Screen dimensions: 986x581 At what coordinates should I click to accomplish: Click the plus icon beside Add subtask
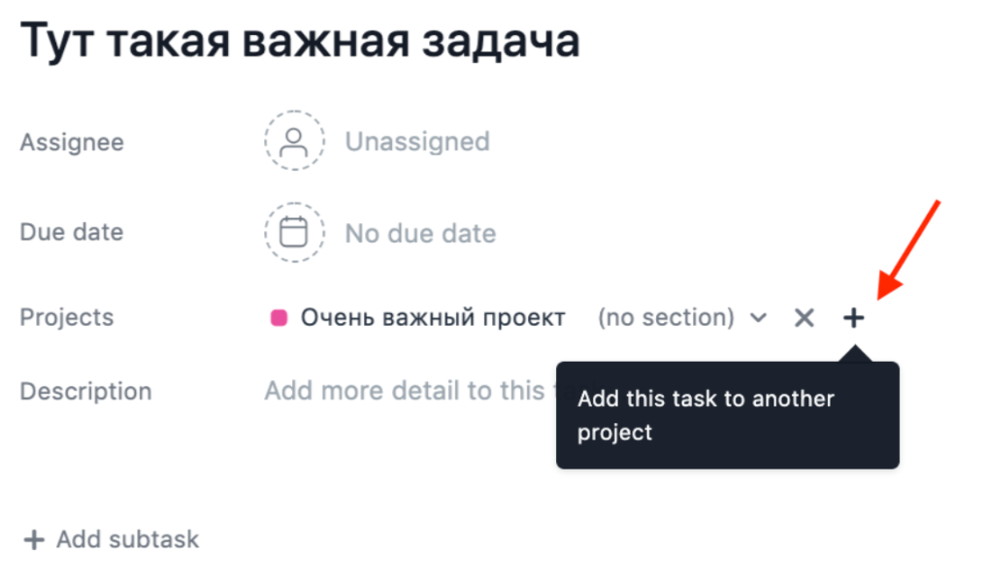[x=34, y=540]
